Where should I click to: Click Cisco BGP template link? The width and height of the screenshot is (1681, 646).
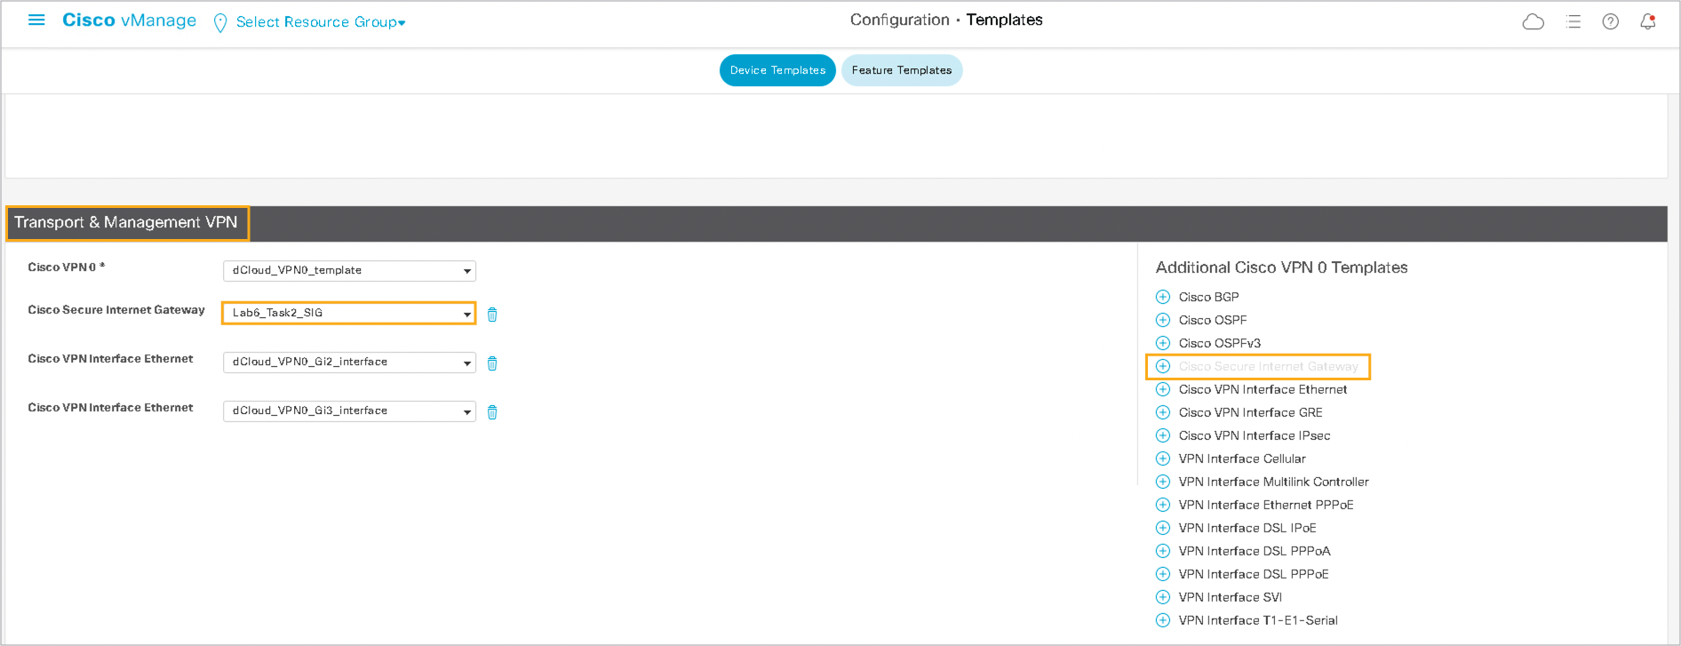tap(1208, 297)
